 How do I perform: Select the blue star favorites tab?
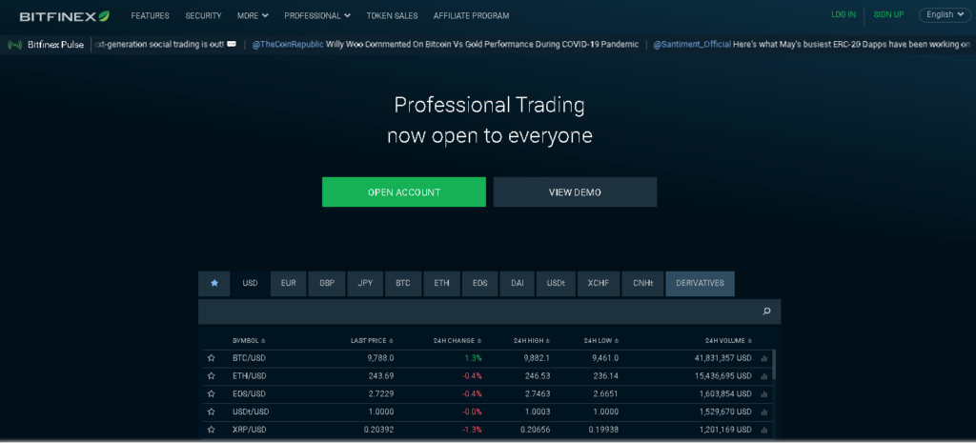coord(214,283)
